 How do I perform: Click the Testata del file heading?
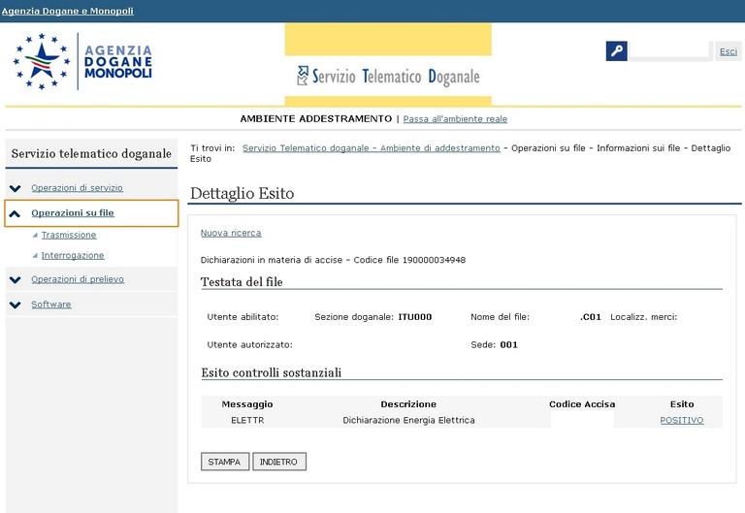(x=242, y=282)
